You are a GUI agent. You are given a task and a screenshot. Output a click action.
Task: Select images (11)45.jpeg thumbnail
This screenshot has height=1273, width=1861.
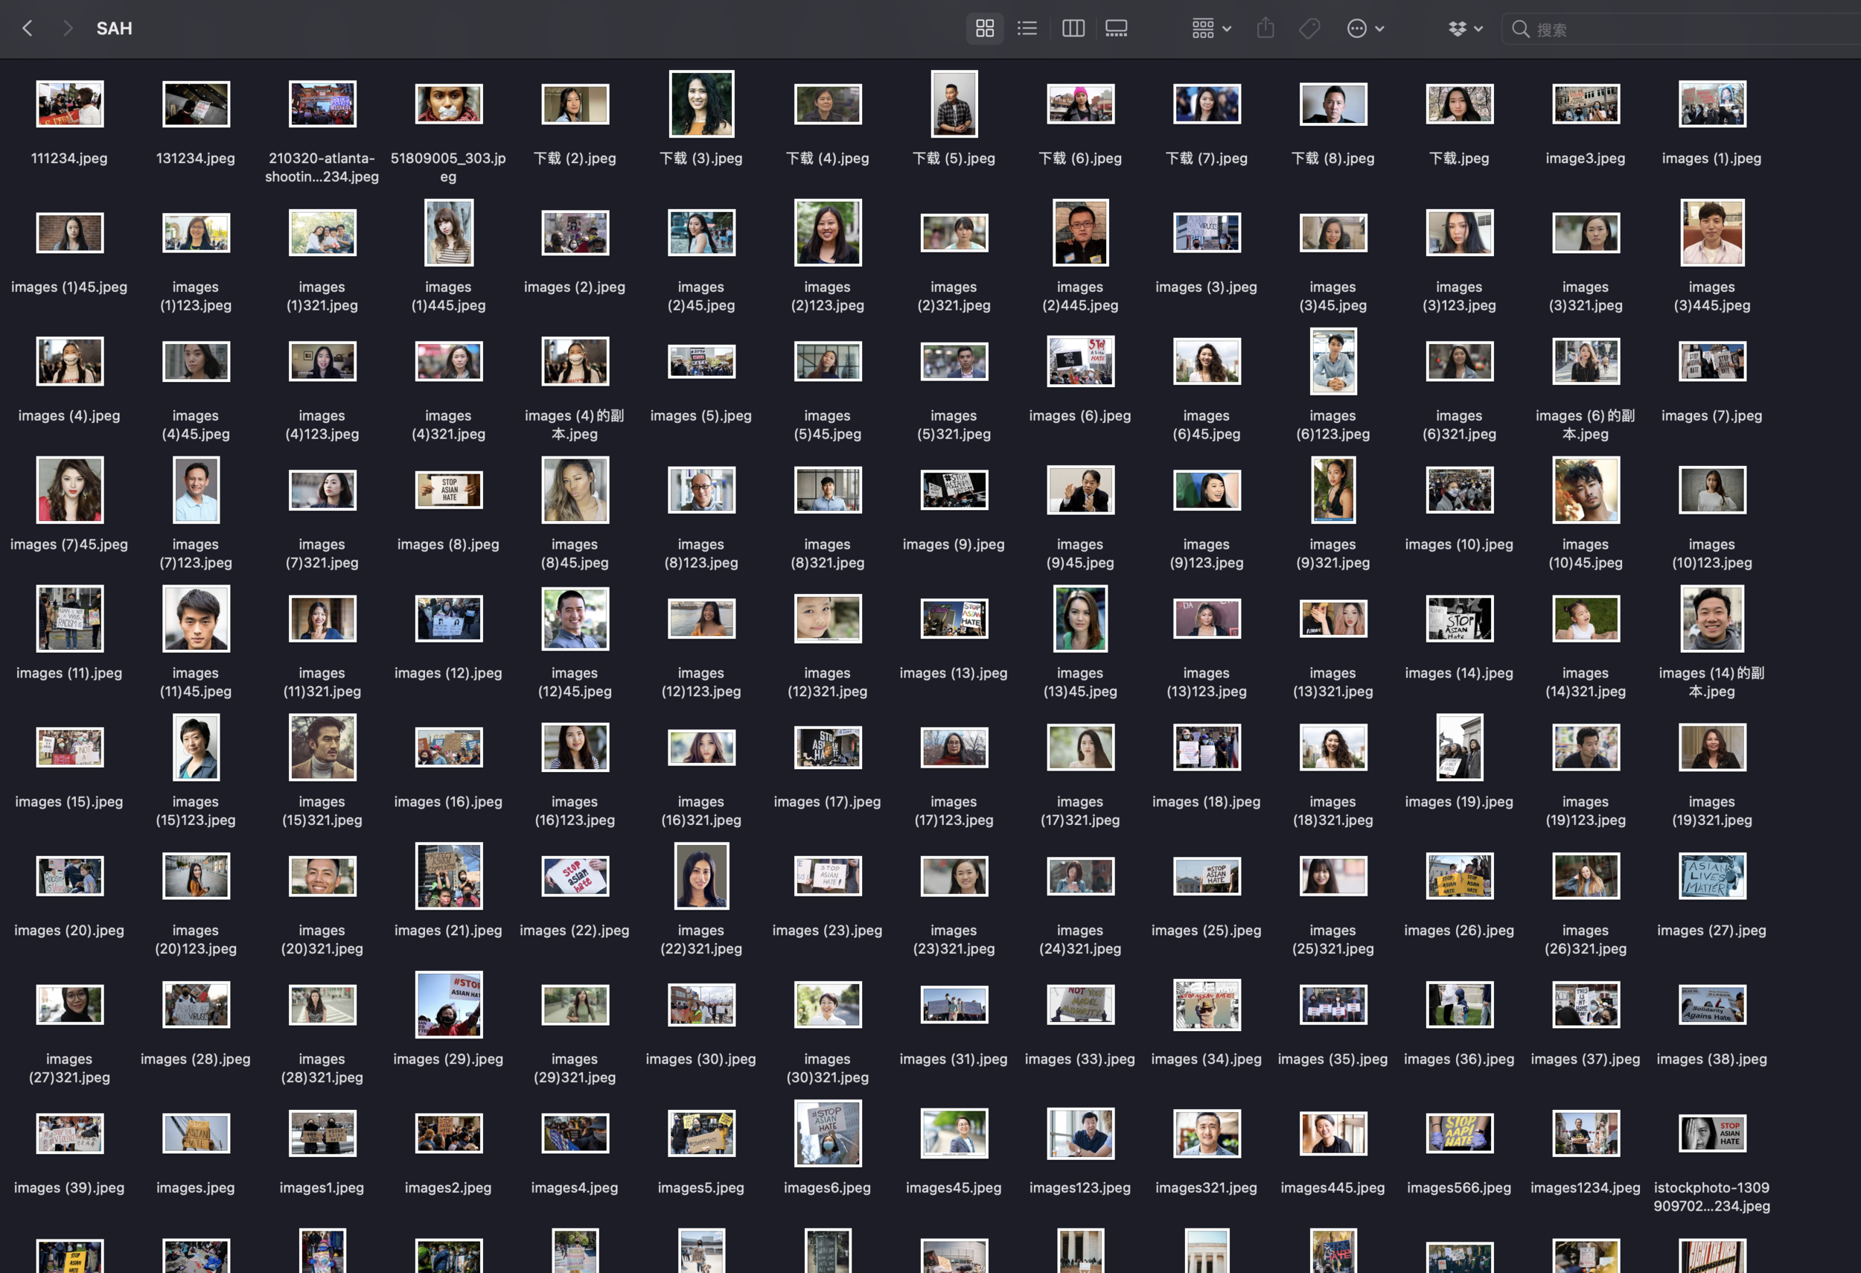pos(197,618)
